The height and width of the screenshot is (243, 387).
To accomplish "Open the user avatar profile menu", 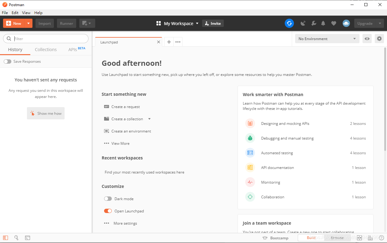I will [346, 23].
